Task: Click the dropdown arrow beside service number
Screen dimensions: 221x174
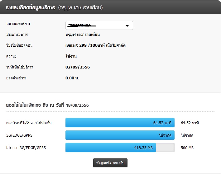Action: [x=127, y=26]
